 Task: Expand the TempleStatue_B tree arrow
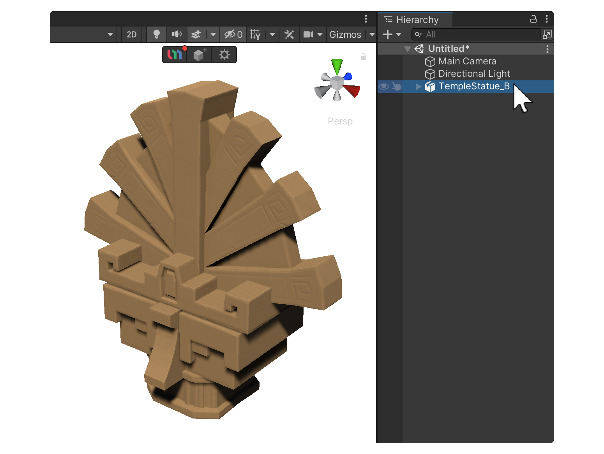[x=419, y=87]
